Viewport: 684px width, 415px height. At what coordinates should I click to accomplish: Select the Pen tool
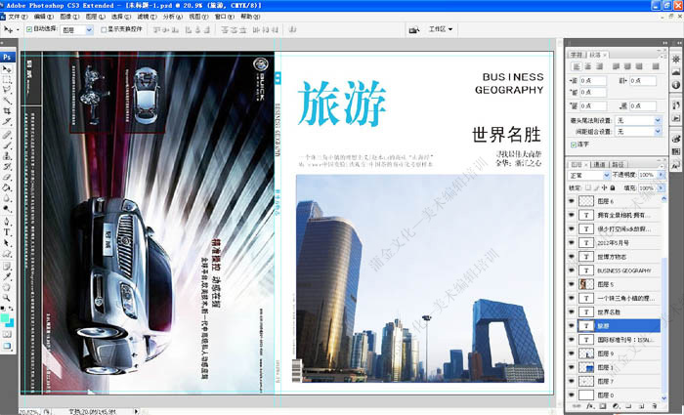pos(7,222)
